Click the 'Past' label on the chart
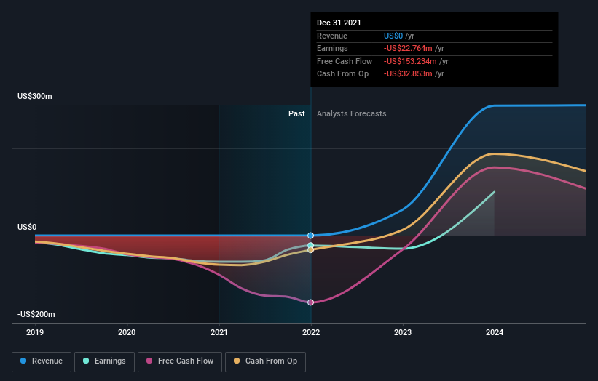The image size is (598, 381). [x=296, y=114]
